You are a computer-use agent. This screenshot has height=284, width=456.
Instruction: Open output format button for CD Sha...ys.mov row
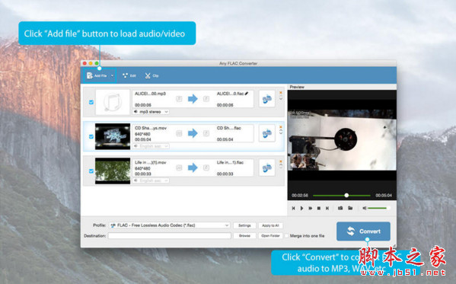pyautogui.click(x=266, y=133)
